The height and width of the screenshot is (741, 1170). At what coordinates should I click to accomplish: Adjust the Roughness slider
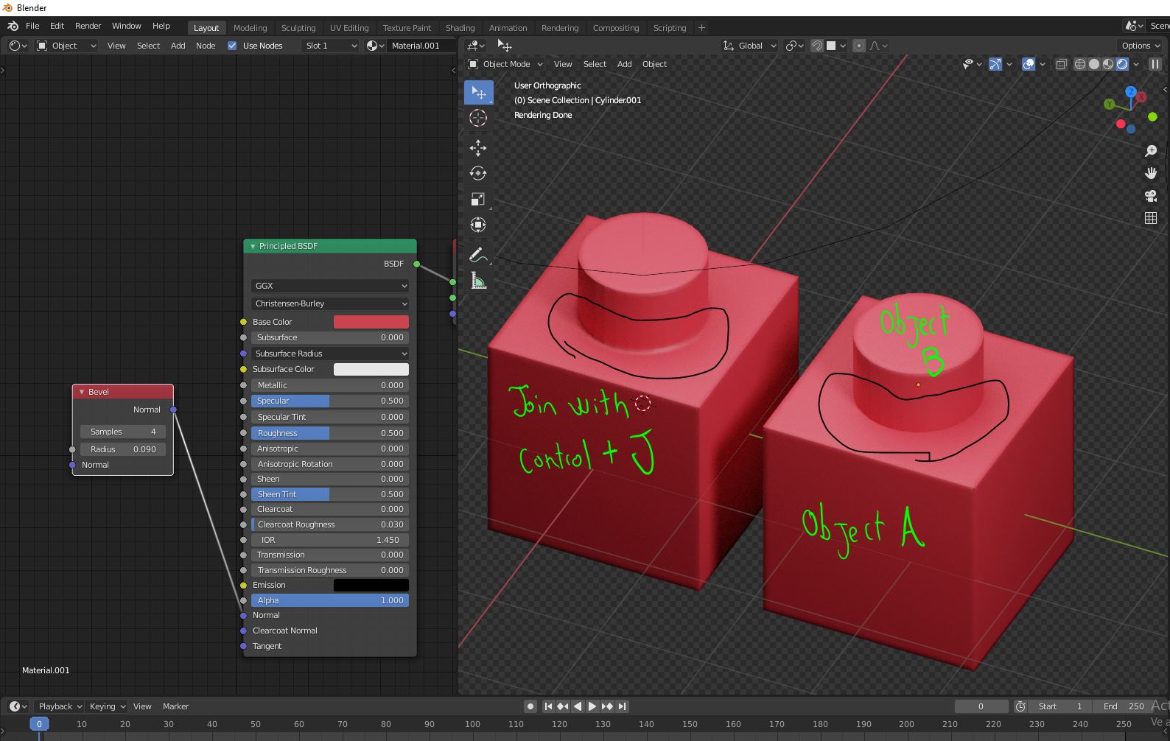[x=329, y=433]
